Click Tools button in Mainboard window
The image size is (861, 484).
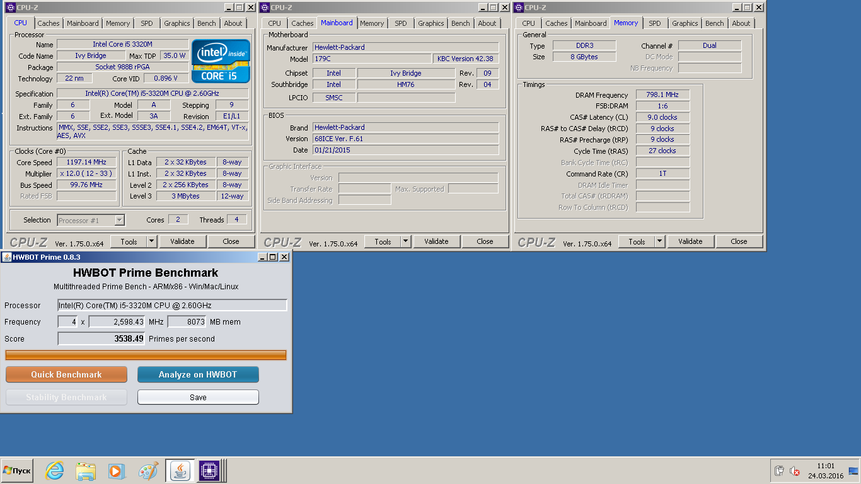383,241
